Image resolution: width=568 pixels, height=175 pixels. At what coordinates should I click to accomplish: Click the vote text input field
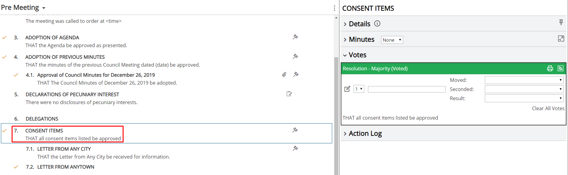click(407, 89)
